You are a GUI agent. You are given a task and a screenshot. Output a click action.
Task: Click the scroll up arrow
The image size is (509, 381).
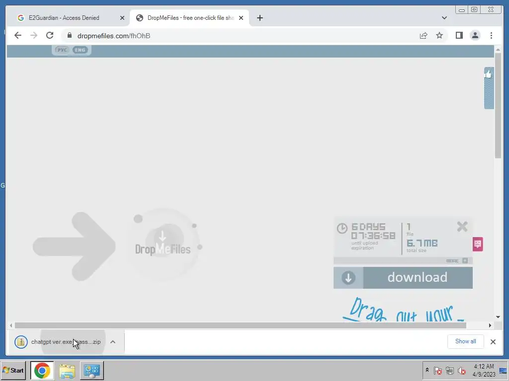[x=498, y=50]
